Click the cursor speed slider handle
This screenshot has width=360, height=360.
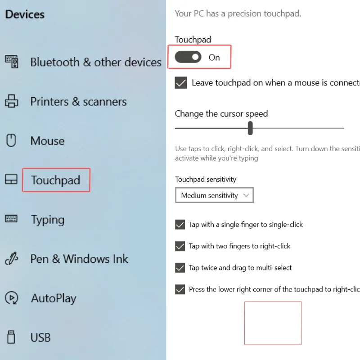click(250, 128)
